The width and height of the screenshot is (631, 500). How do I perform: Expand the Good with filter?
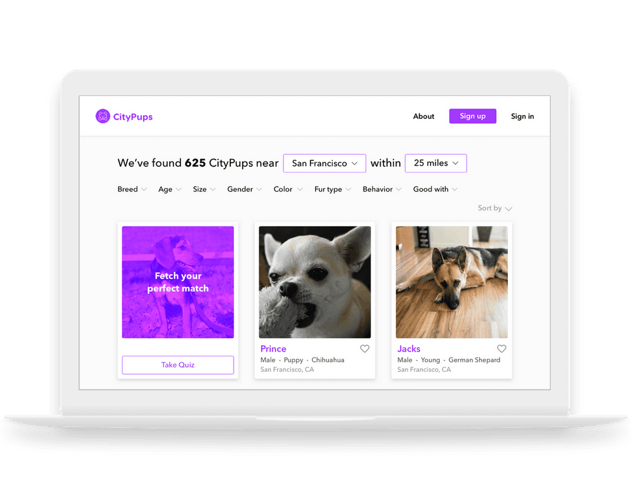point(435,189)
